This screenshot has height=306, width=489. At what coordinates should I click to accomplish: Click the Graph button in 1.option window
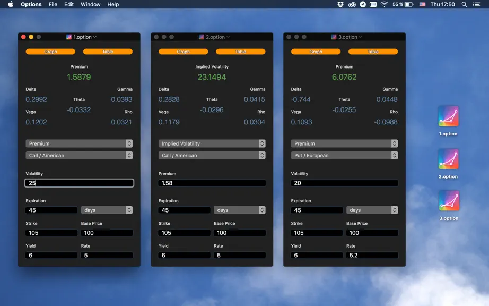point(50,52)
